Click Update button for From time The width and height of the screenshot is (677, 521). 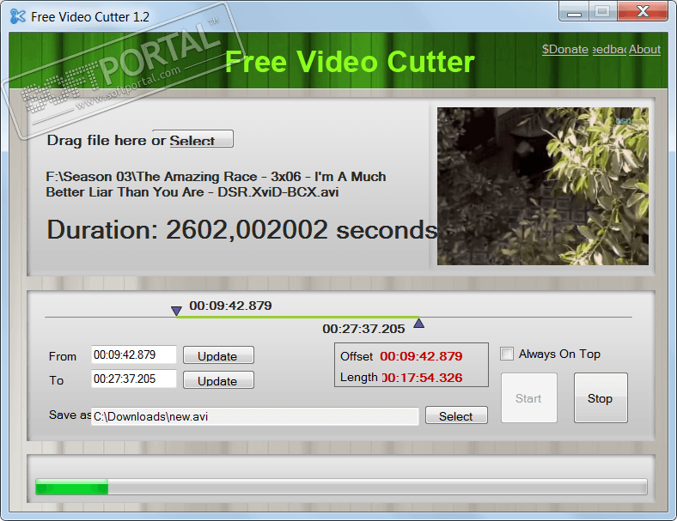point(218,355)
